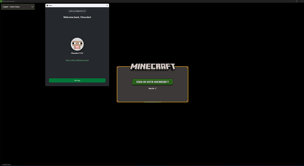Click the Chocobo sheep avatar picture
This screenshot has width=304, height=166.
tap(77, 44)
